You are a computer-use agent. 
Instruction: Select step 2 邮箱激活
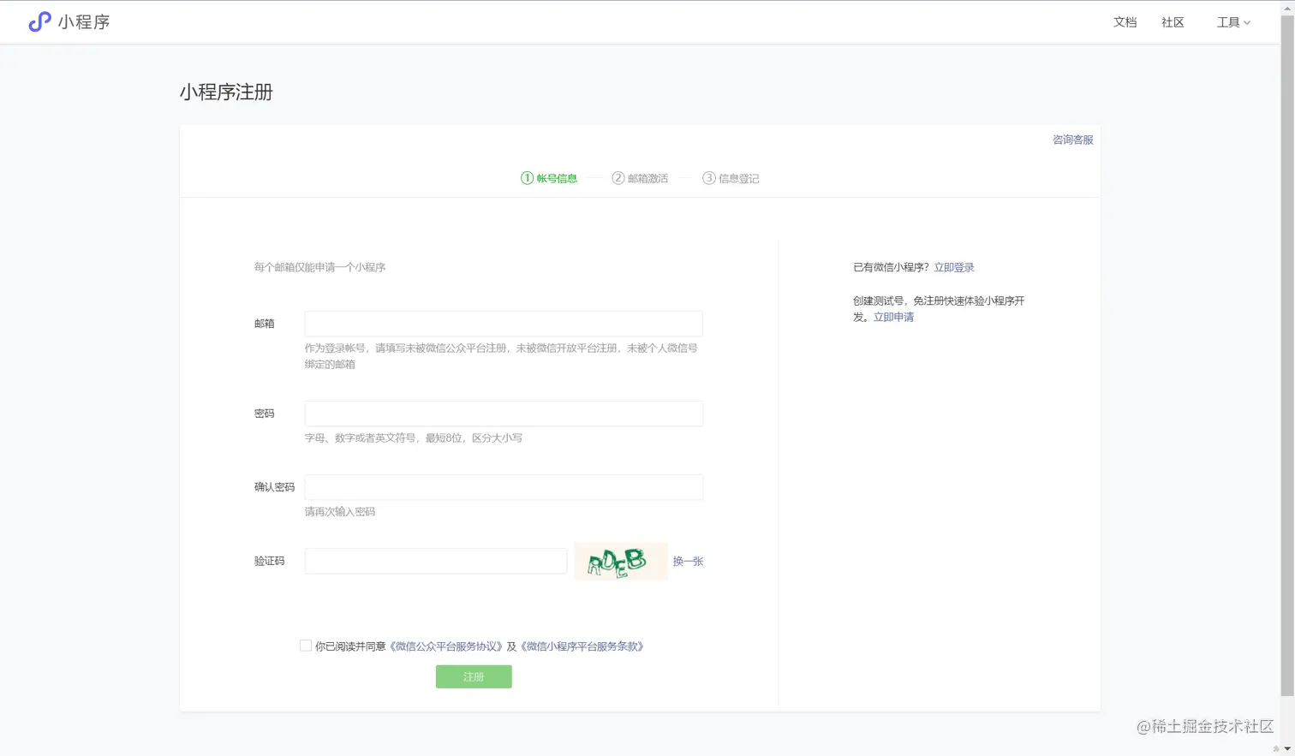click(x=640, y=178)
